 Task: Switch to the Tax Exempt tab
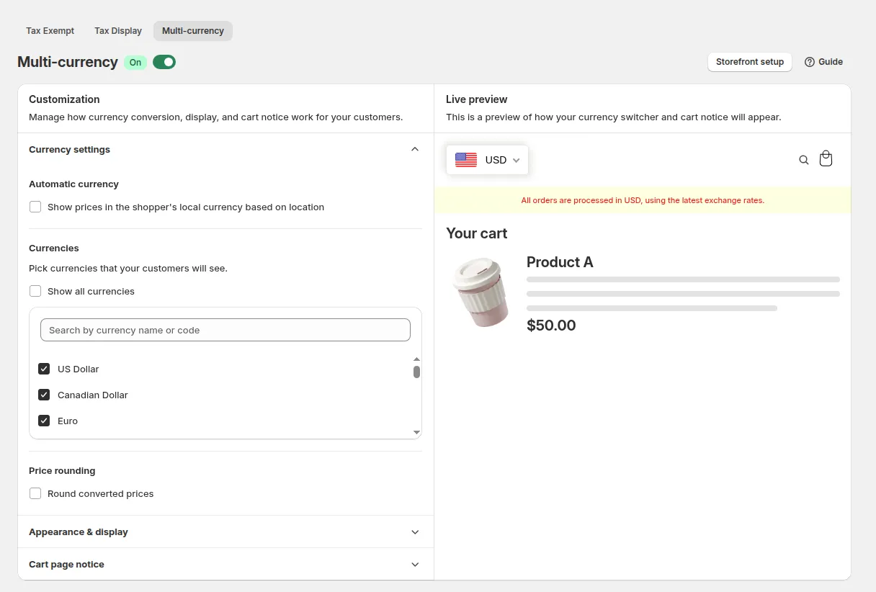click(50, 31)
